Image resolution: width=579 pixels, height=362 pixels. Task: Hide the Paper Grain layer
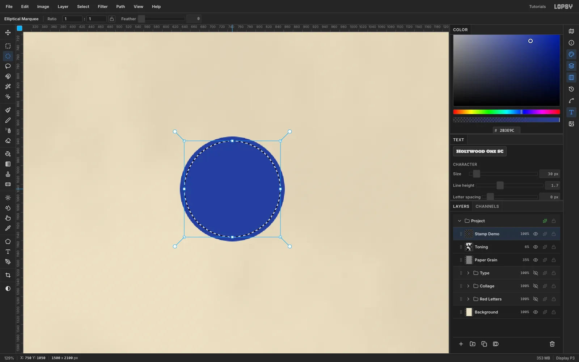coord(536,260)
